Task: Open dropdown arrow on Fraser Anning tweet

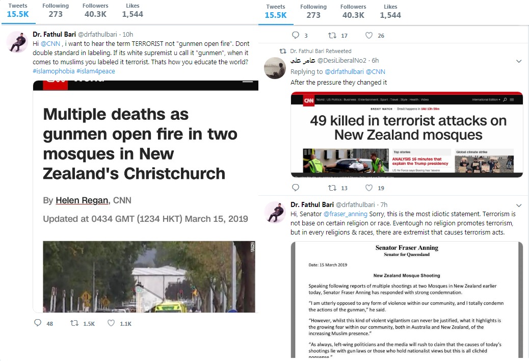Action: [x=519, y=205]
